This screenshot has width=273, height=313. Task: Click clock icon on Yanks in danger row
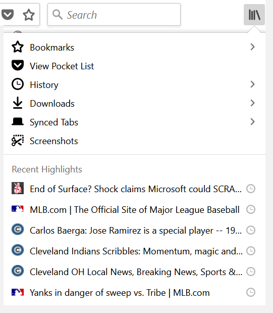point(251,292)
